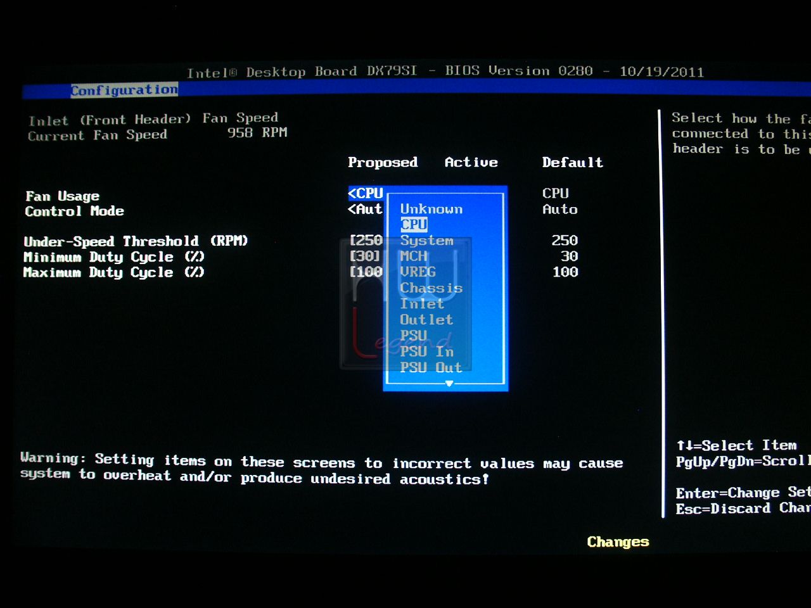Click the default minimum duty value 30

pyautogui.click(x=569, y=256)
